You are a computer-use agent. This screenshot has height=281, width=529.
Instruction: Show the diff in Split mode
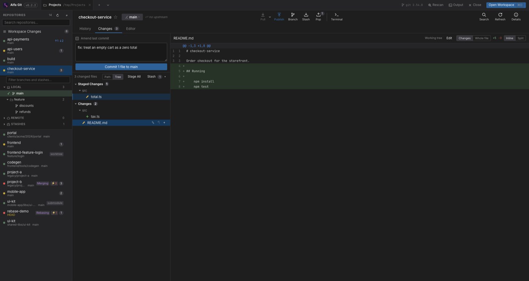click(521, 38)
